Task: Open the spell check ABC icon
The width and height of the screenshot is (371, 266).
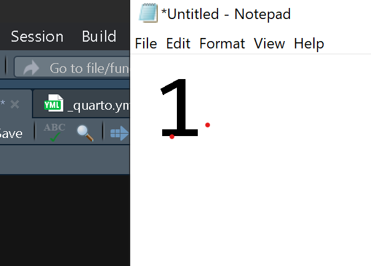Action: click(55, 132)
